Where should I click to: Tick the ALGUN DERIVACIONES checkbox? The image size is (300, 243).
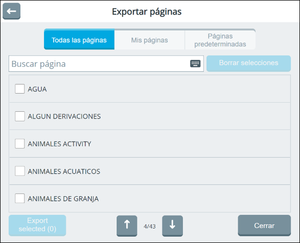pyautogui.click(x=20, y=116)
